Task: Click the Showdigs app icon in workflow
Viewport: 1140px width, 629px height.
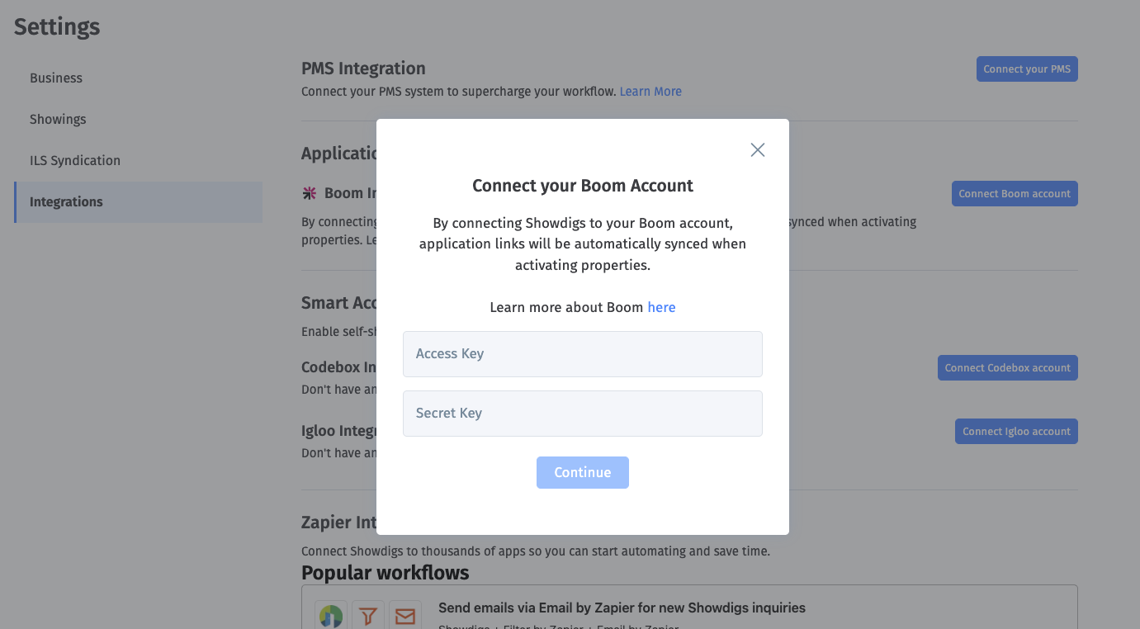Action: pyautogui.click(x=331, y=615)
